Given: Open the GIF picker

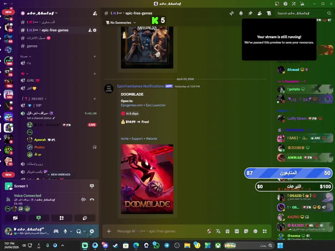Looking at the screenshot, I should [237, 231].
